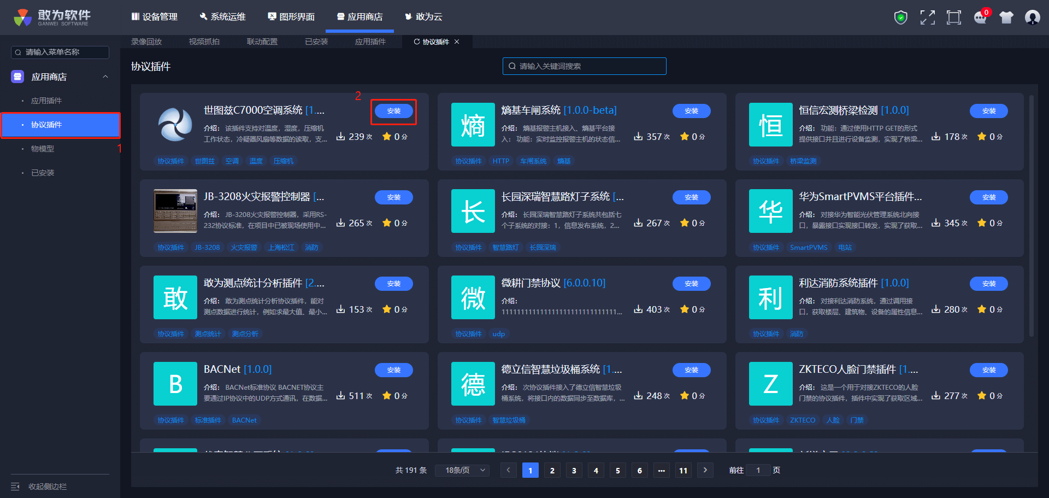Switch to the 视频抓拍 tab

pyautogui.click(x=204, y=42)
